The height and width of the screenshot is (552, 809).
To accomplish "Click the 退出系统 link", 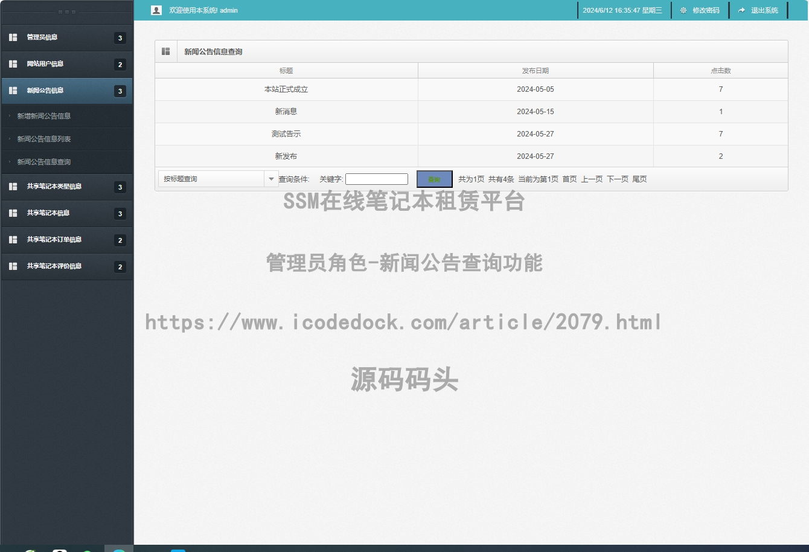I will click(764, 10).
